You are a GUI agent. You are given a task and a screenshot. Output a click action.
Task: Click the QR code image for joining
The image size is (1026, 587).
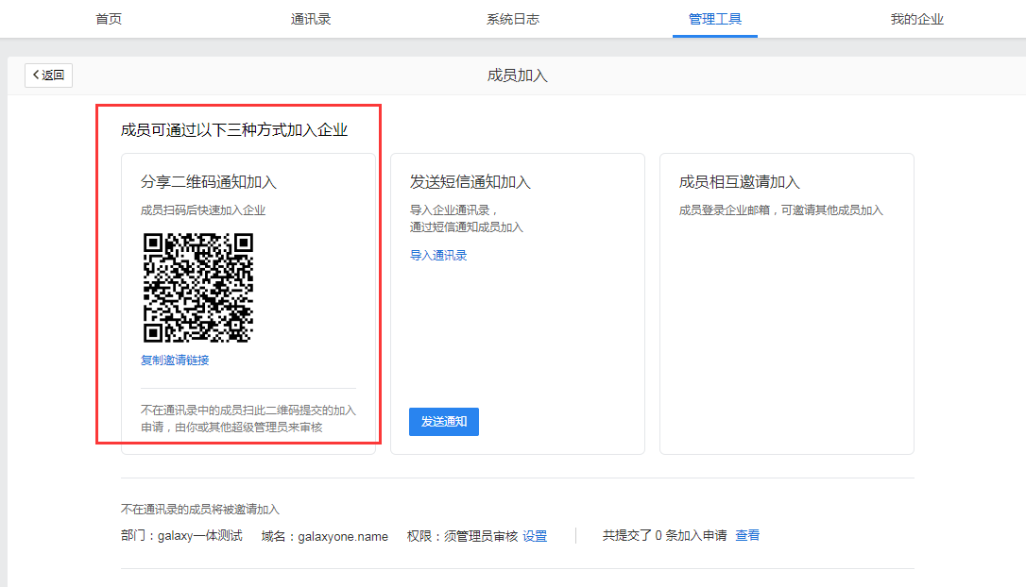point(199,288)
